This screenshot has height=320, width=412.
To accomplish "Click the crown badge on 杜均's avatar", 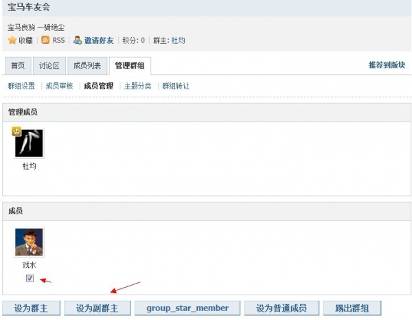I will tap(16, 132).
